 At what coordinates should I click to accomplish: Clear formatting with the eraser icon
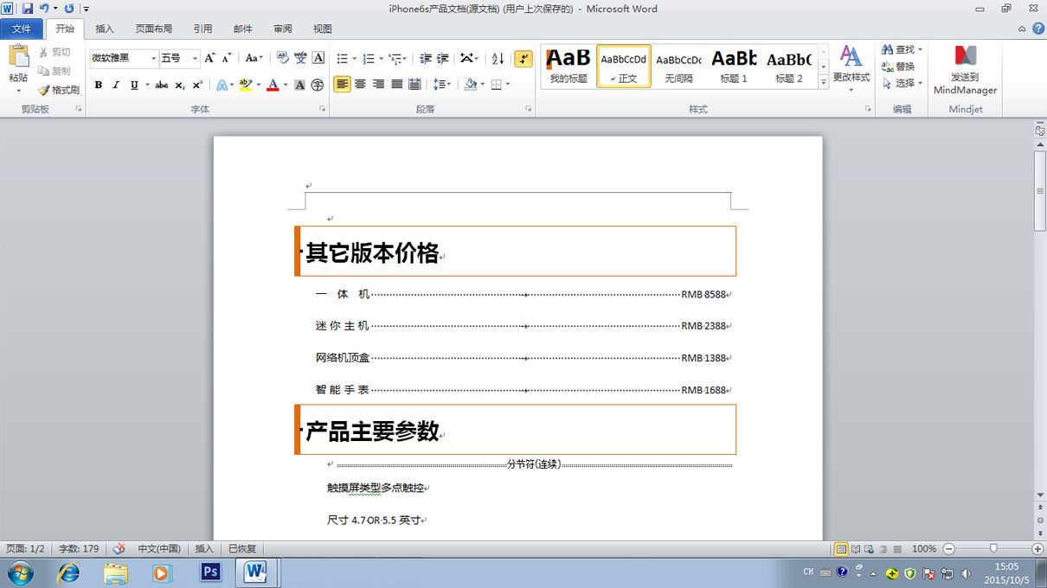[282, 58]
